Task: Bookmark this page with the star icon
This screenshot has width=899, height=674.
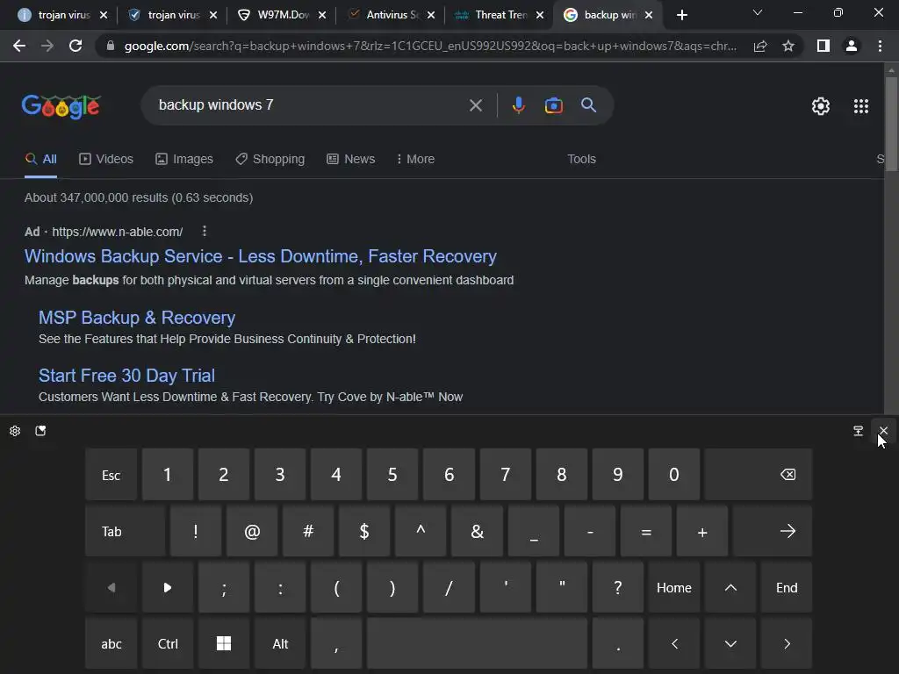Action: [788, 46]
